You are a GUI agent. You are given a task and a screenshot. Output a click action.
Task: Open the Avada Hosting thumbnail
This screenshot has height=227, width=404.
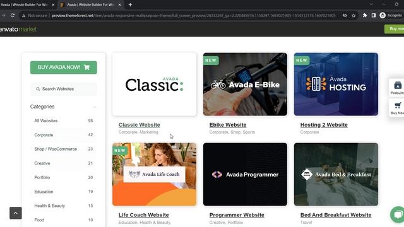pos(336,84)
